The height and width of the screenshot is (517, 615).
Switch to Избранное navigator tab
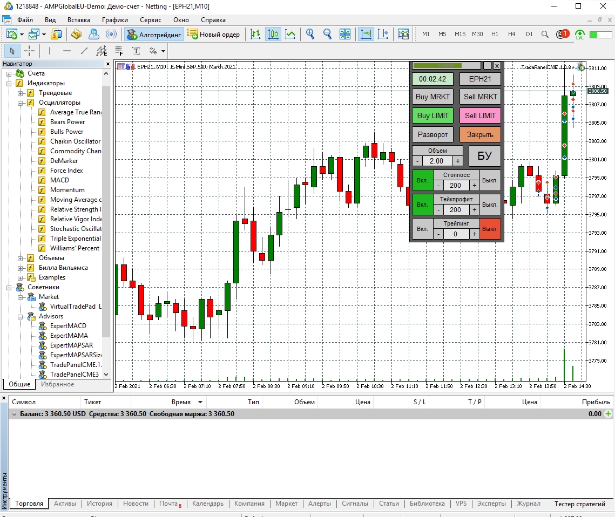(58, 384)
